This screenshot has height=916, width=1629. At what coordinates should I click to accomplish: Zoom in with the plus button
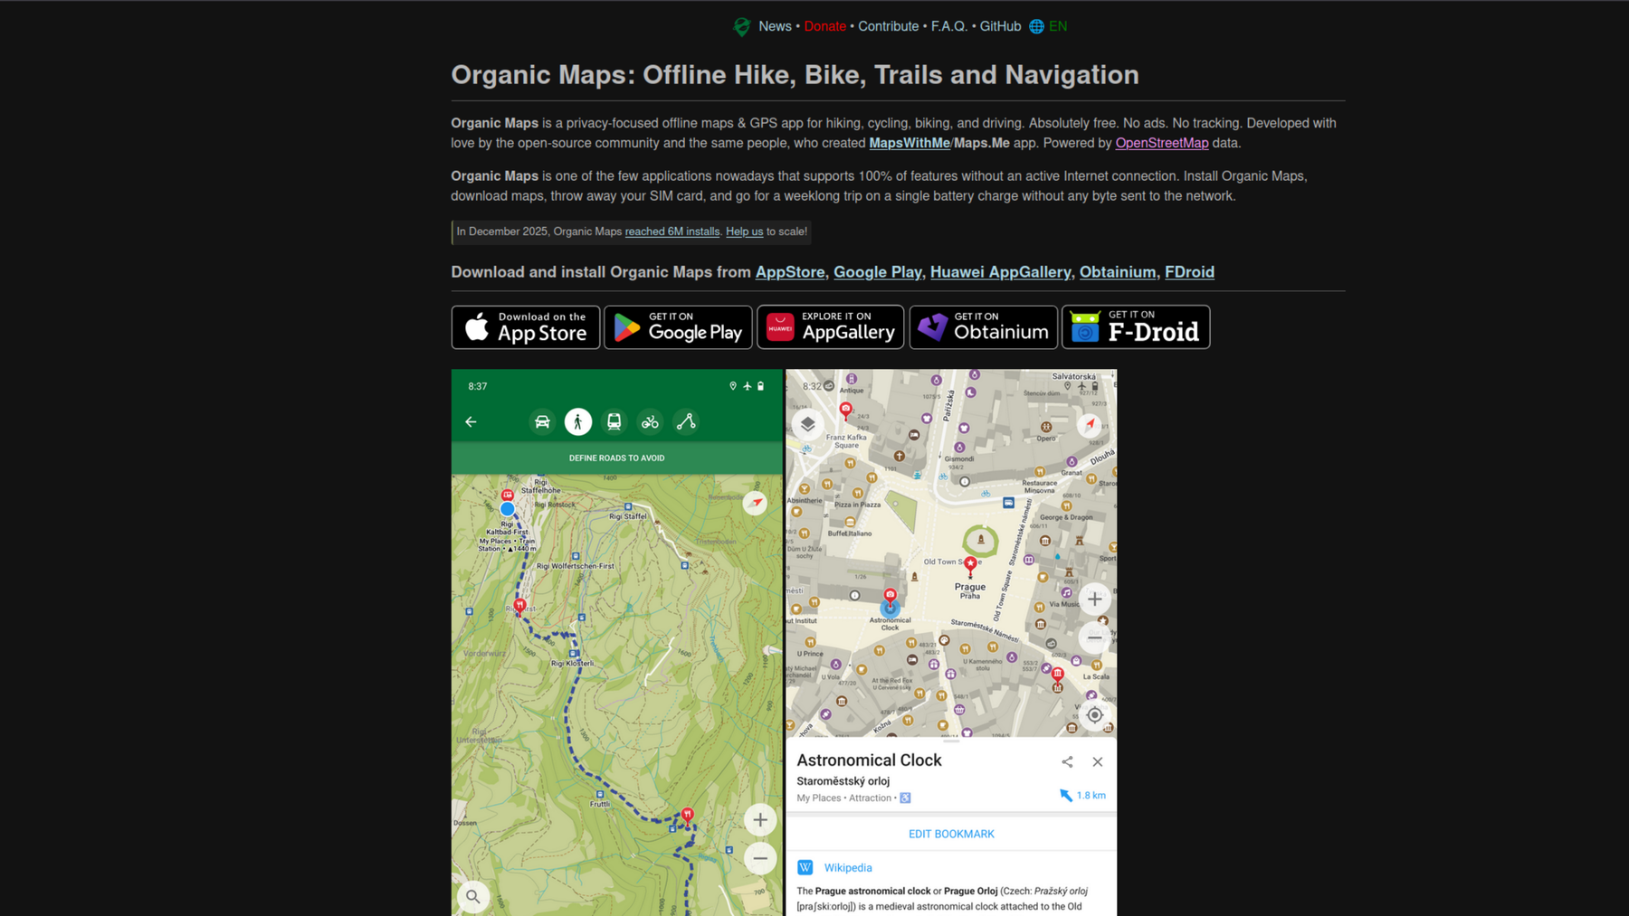pyautogui.click(x=1094, y=599)
